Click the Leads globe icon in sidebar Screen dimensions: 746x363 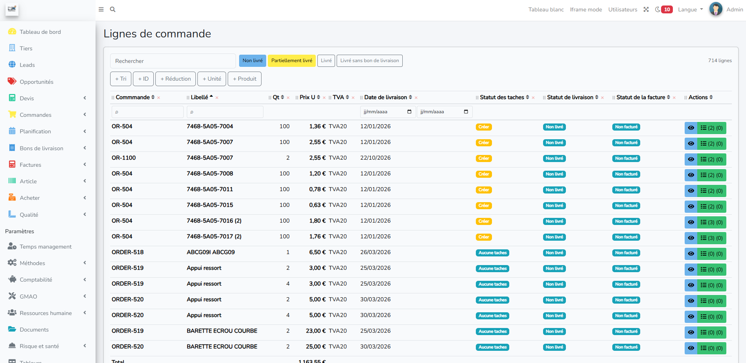click(11, 65)
